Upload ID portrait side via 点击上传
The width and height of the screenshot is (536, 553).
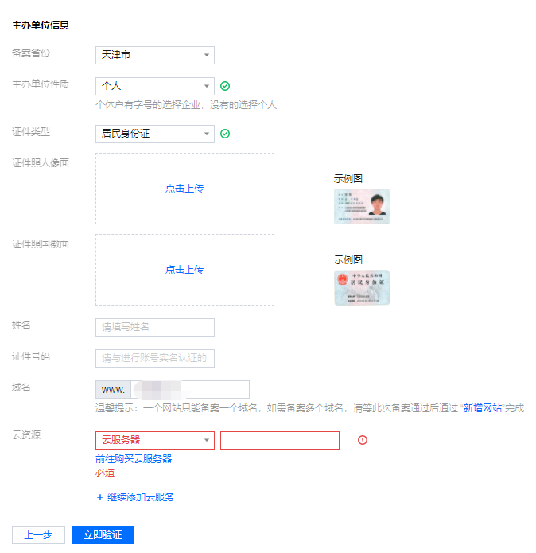coord(184,189)
